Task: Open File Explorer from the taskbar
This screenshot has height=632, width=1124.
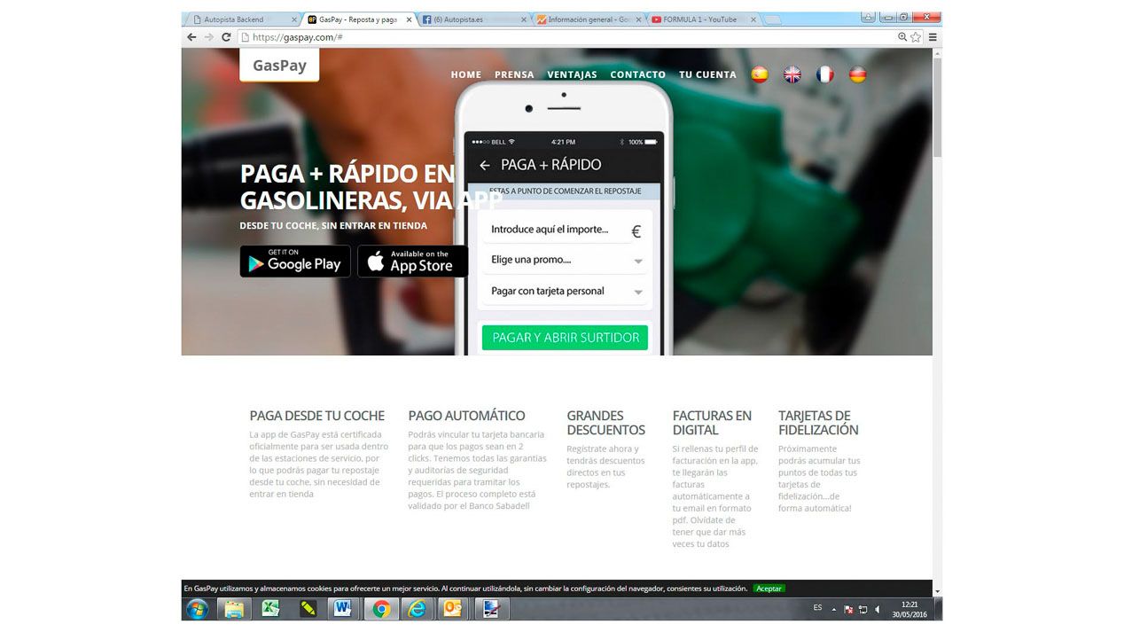Action: point(234,609)
